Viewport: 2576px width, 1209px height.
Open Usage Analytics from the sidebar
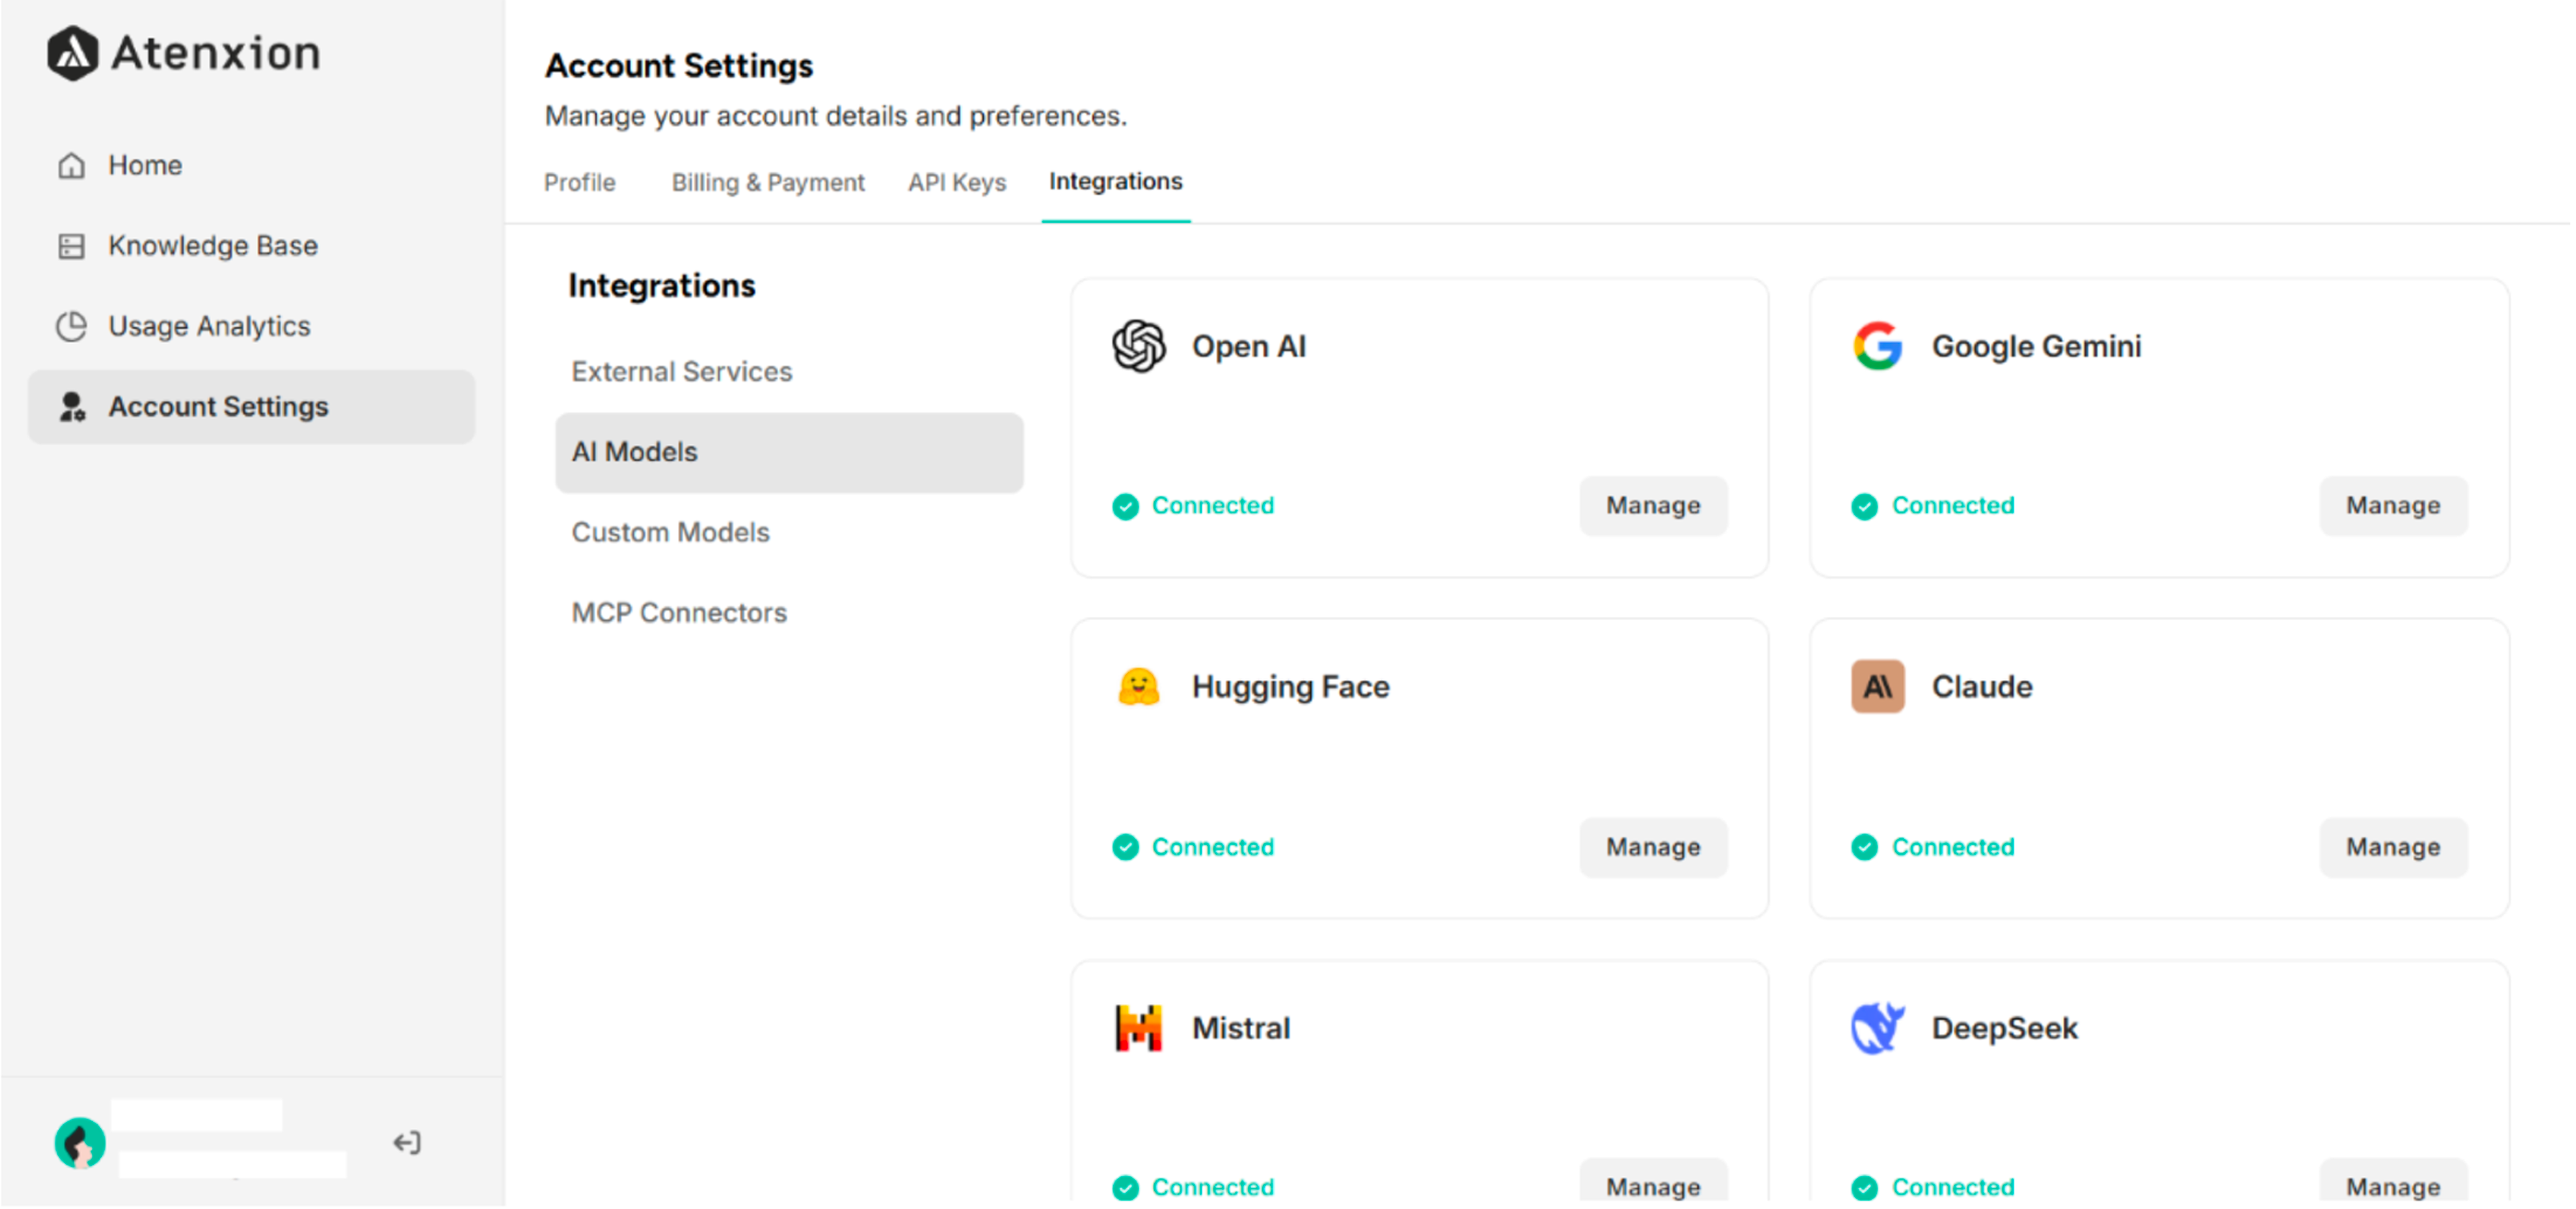208,326
